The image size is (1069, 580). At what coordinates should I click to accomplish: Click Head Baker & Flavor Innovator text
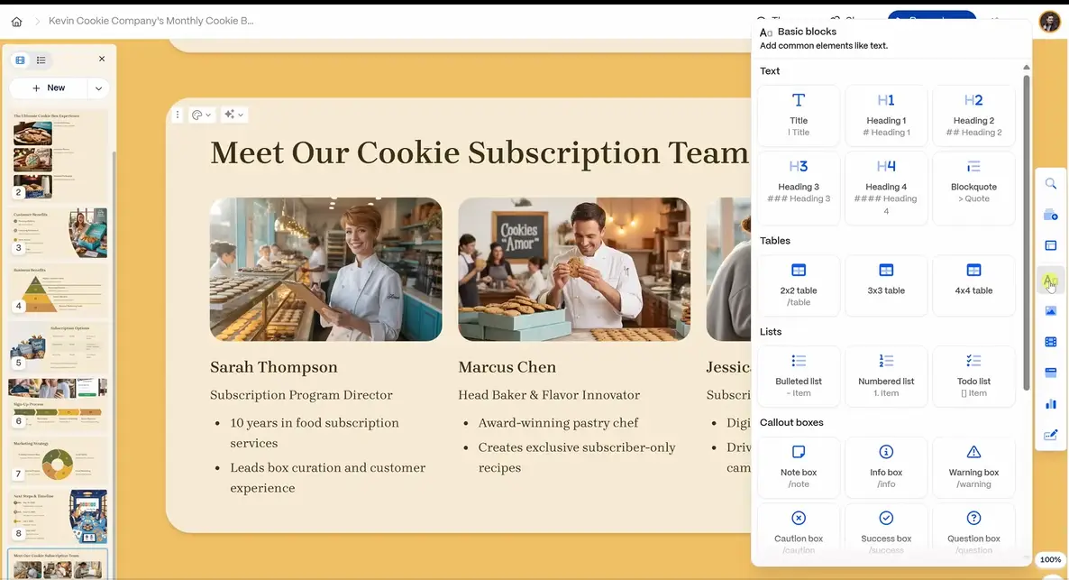click(549, 395)
